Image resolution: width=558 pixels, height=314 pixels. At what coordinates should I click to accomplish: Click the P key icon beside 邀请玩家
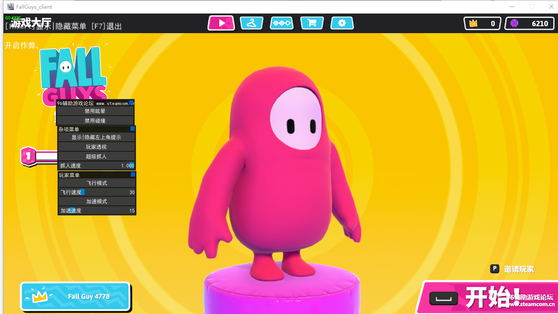coord(494,269)
